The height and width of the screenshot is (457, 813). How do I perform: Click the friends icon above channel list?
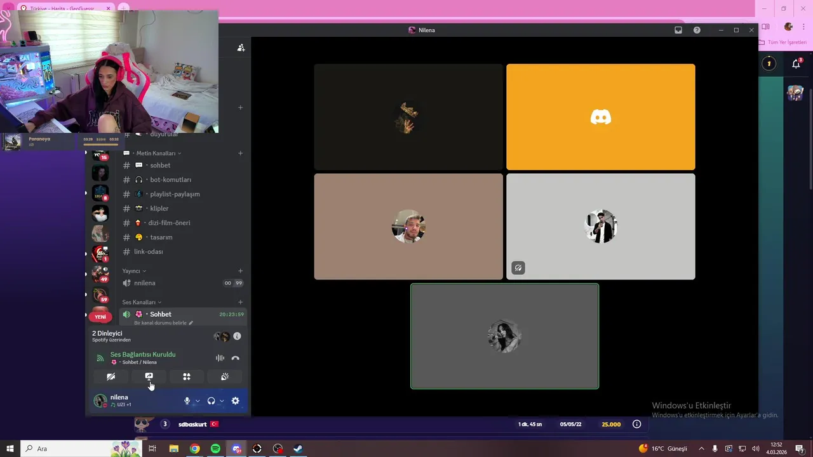241,48
